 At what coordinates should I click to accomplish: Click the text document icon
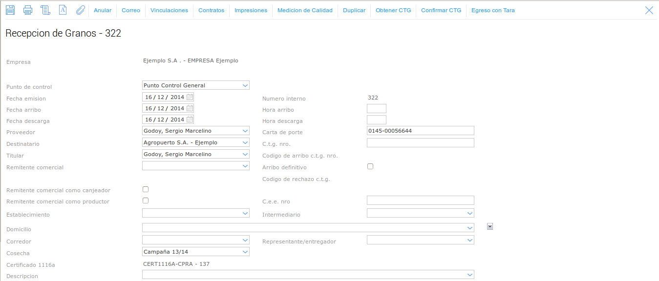pos(63,10)
